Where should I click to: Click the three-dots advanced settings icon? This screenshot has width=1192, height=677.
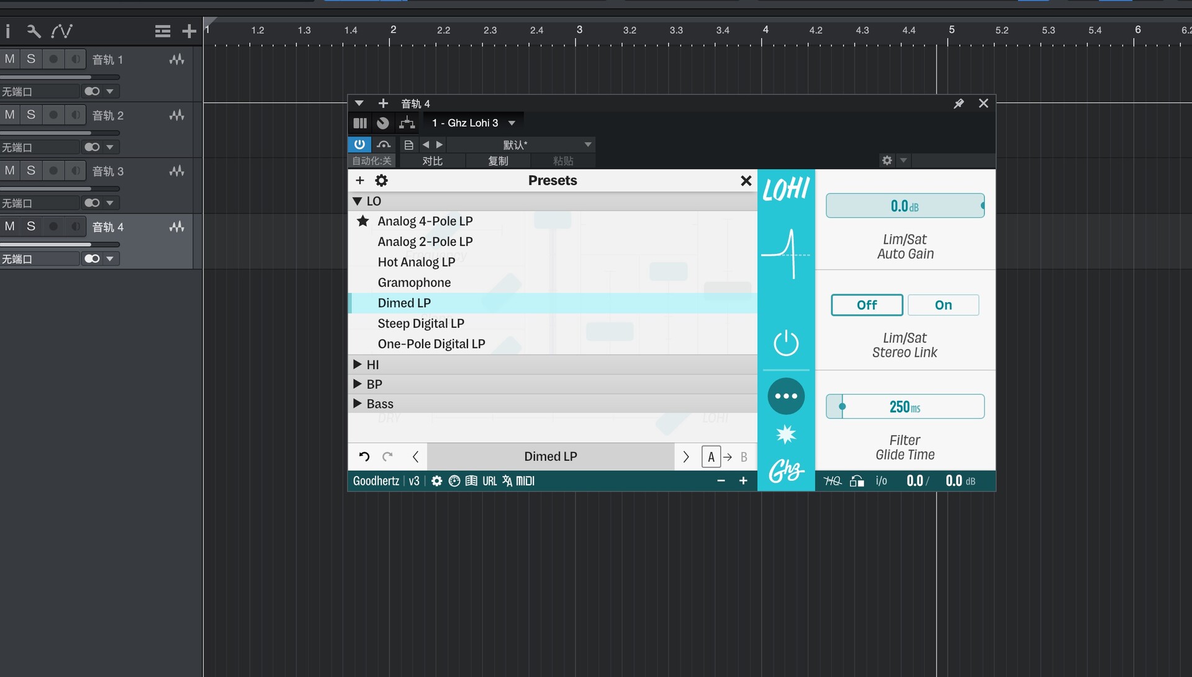click(786, 396)
